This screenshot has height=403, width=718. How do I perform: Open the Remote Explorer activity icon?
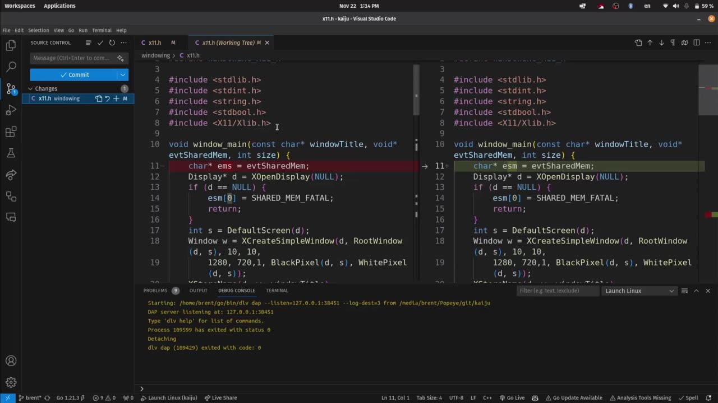coord(11,196)
